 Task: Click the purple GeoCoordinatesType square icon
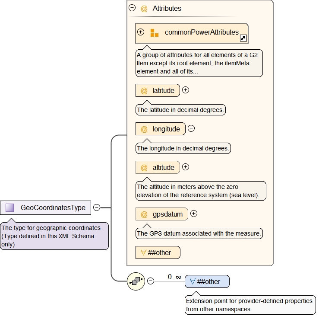10,208
